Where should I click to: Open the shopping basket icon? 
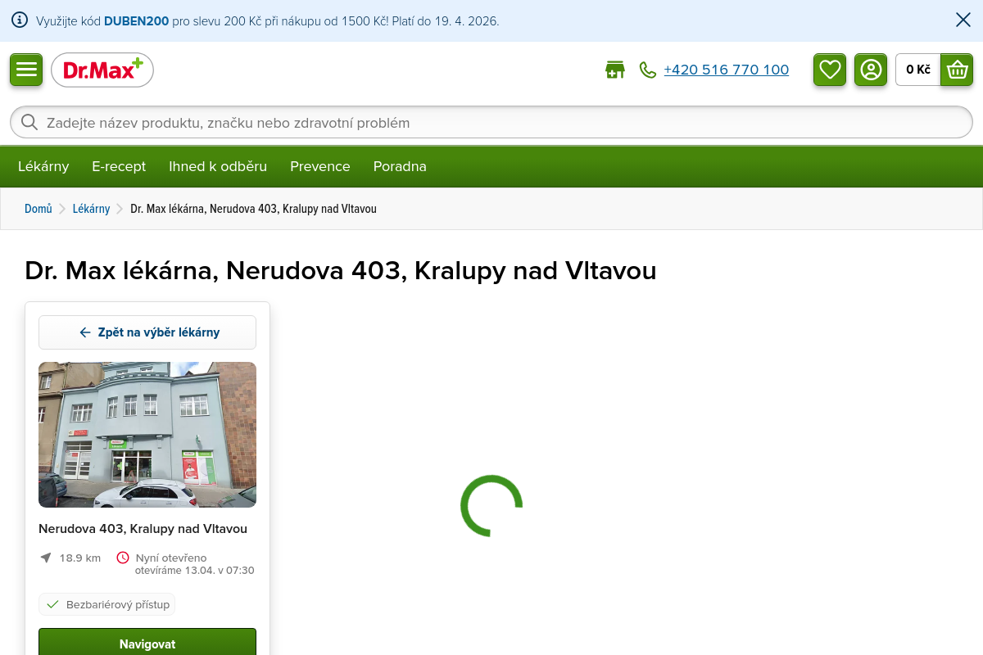point(957,70)
